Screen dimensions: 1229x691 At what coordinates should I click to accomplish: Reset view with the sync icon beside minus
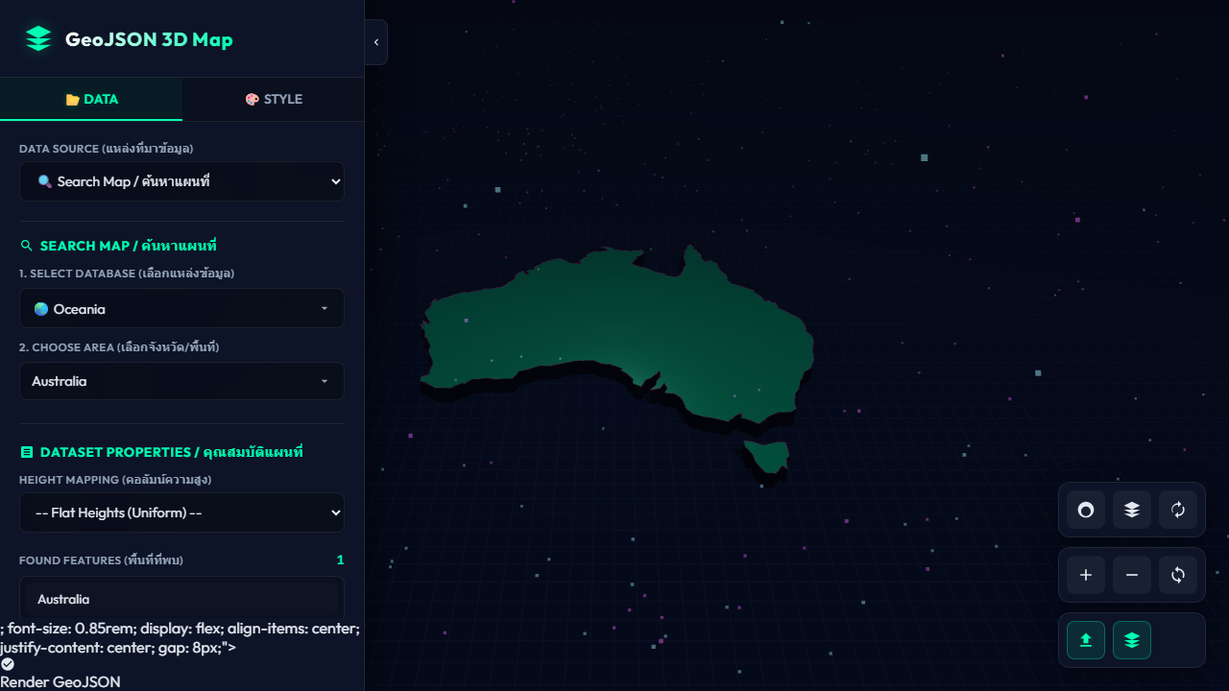click(1178, 575)
